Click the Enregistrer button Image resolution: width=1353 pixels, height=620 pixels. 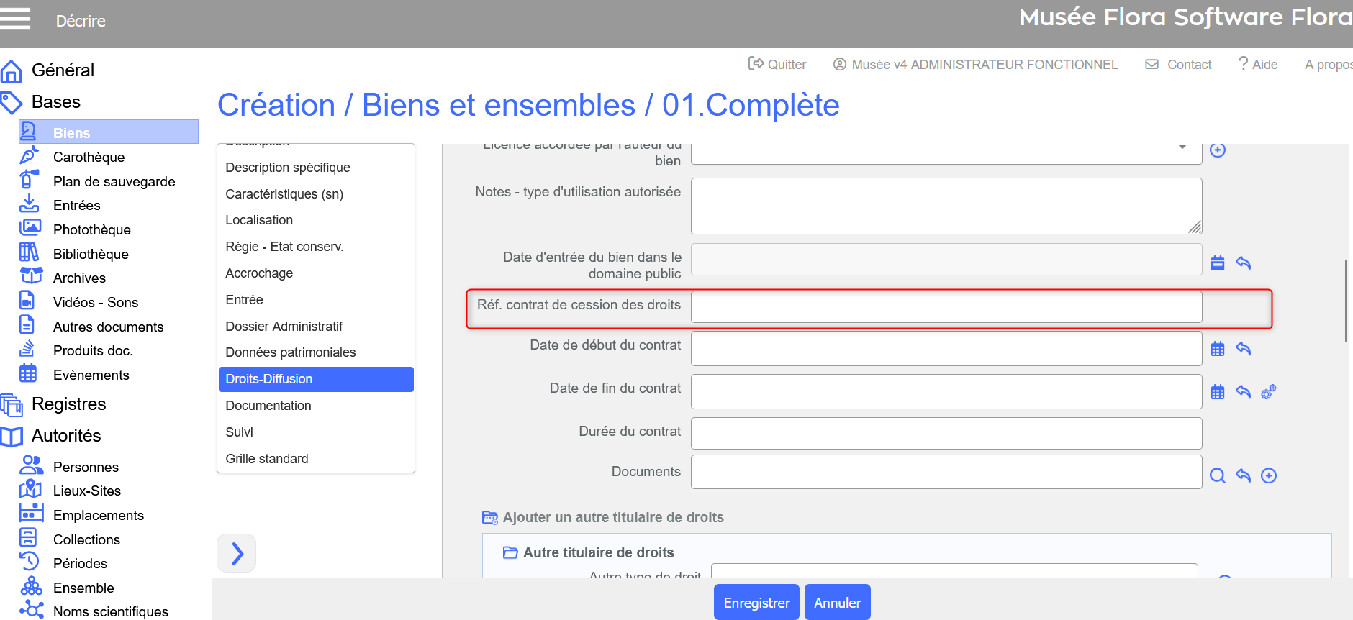coord(756,603)
